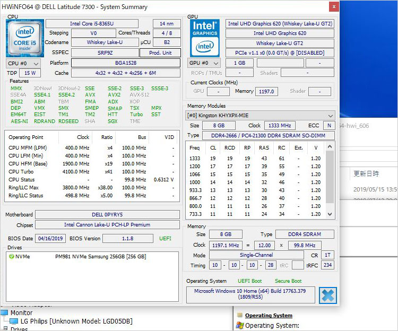
Task: Click the Single-Channel memory mode field
Action: 256,255
